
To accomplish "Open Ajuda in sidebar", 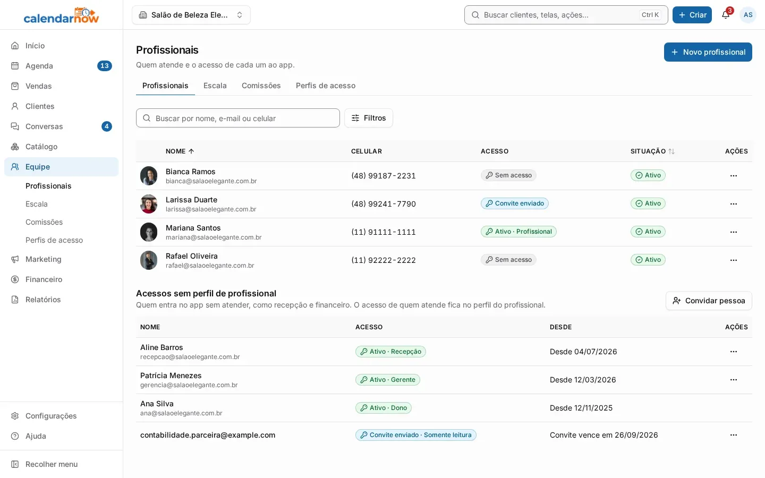I will [x=61, y=436].
